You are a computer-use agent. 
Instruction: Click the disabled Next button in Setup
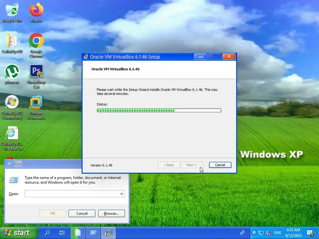point(192,165)
